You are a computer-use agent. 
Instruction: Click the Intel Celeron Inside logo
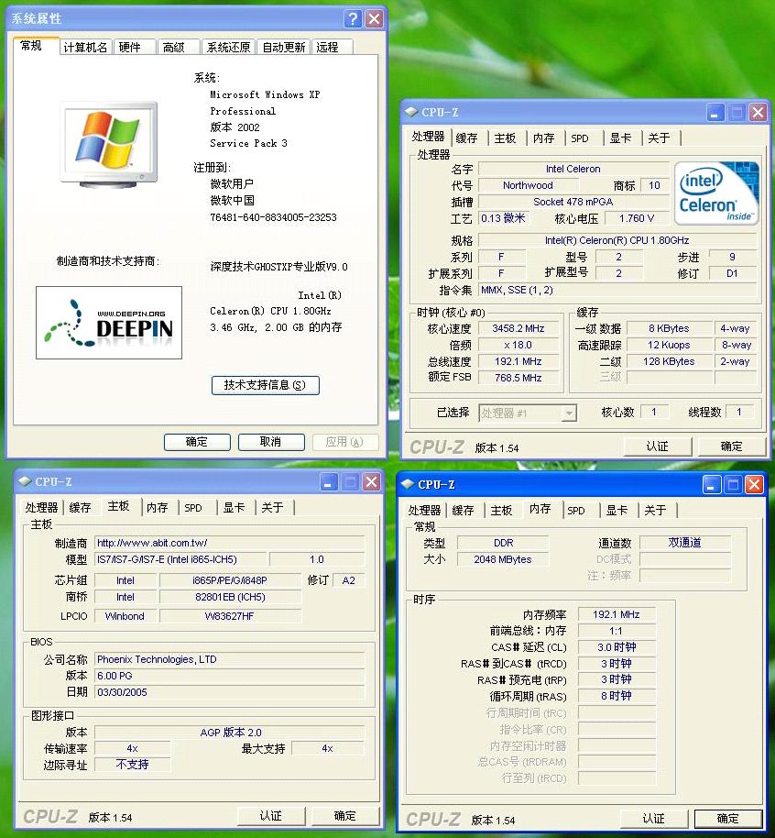(x=715, y=190)
